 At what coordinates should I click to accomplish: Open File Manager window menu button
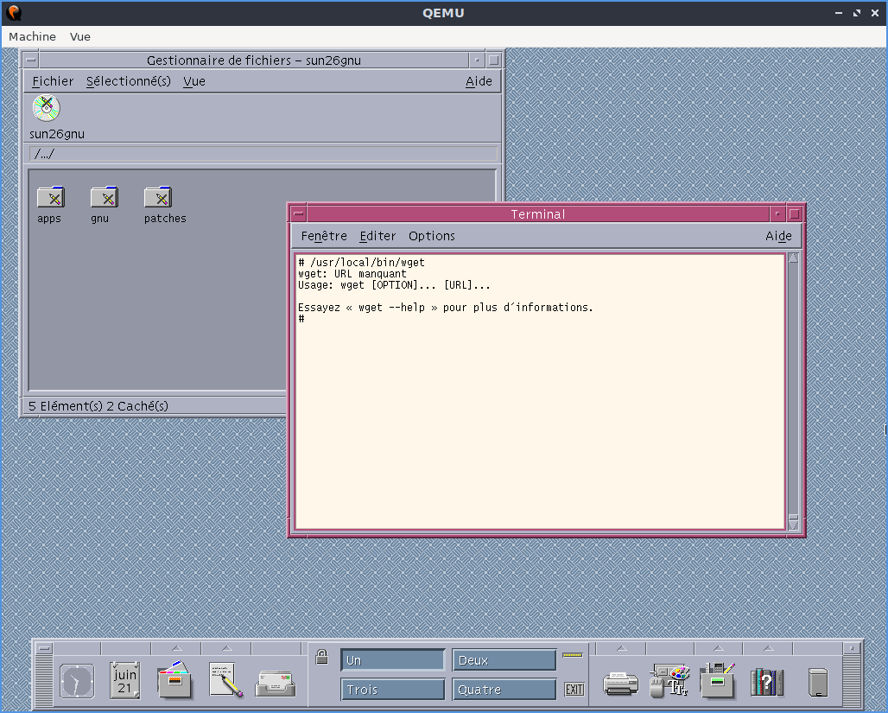click(31, 60)
